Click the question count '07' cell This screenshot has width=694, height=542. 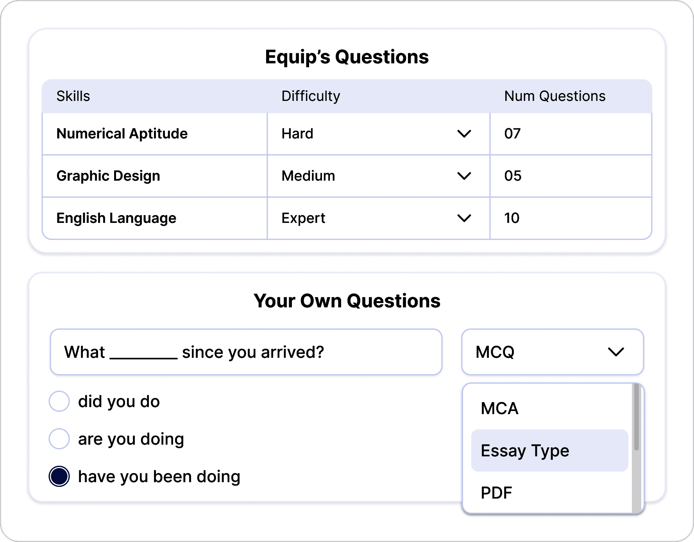[512, 134]
